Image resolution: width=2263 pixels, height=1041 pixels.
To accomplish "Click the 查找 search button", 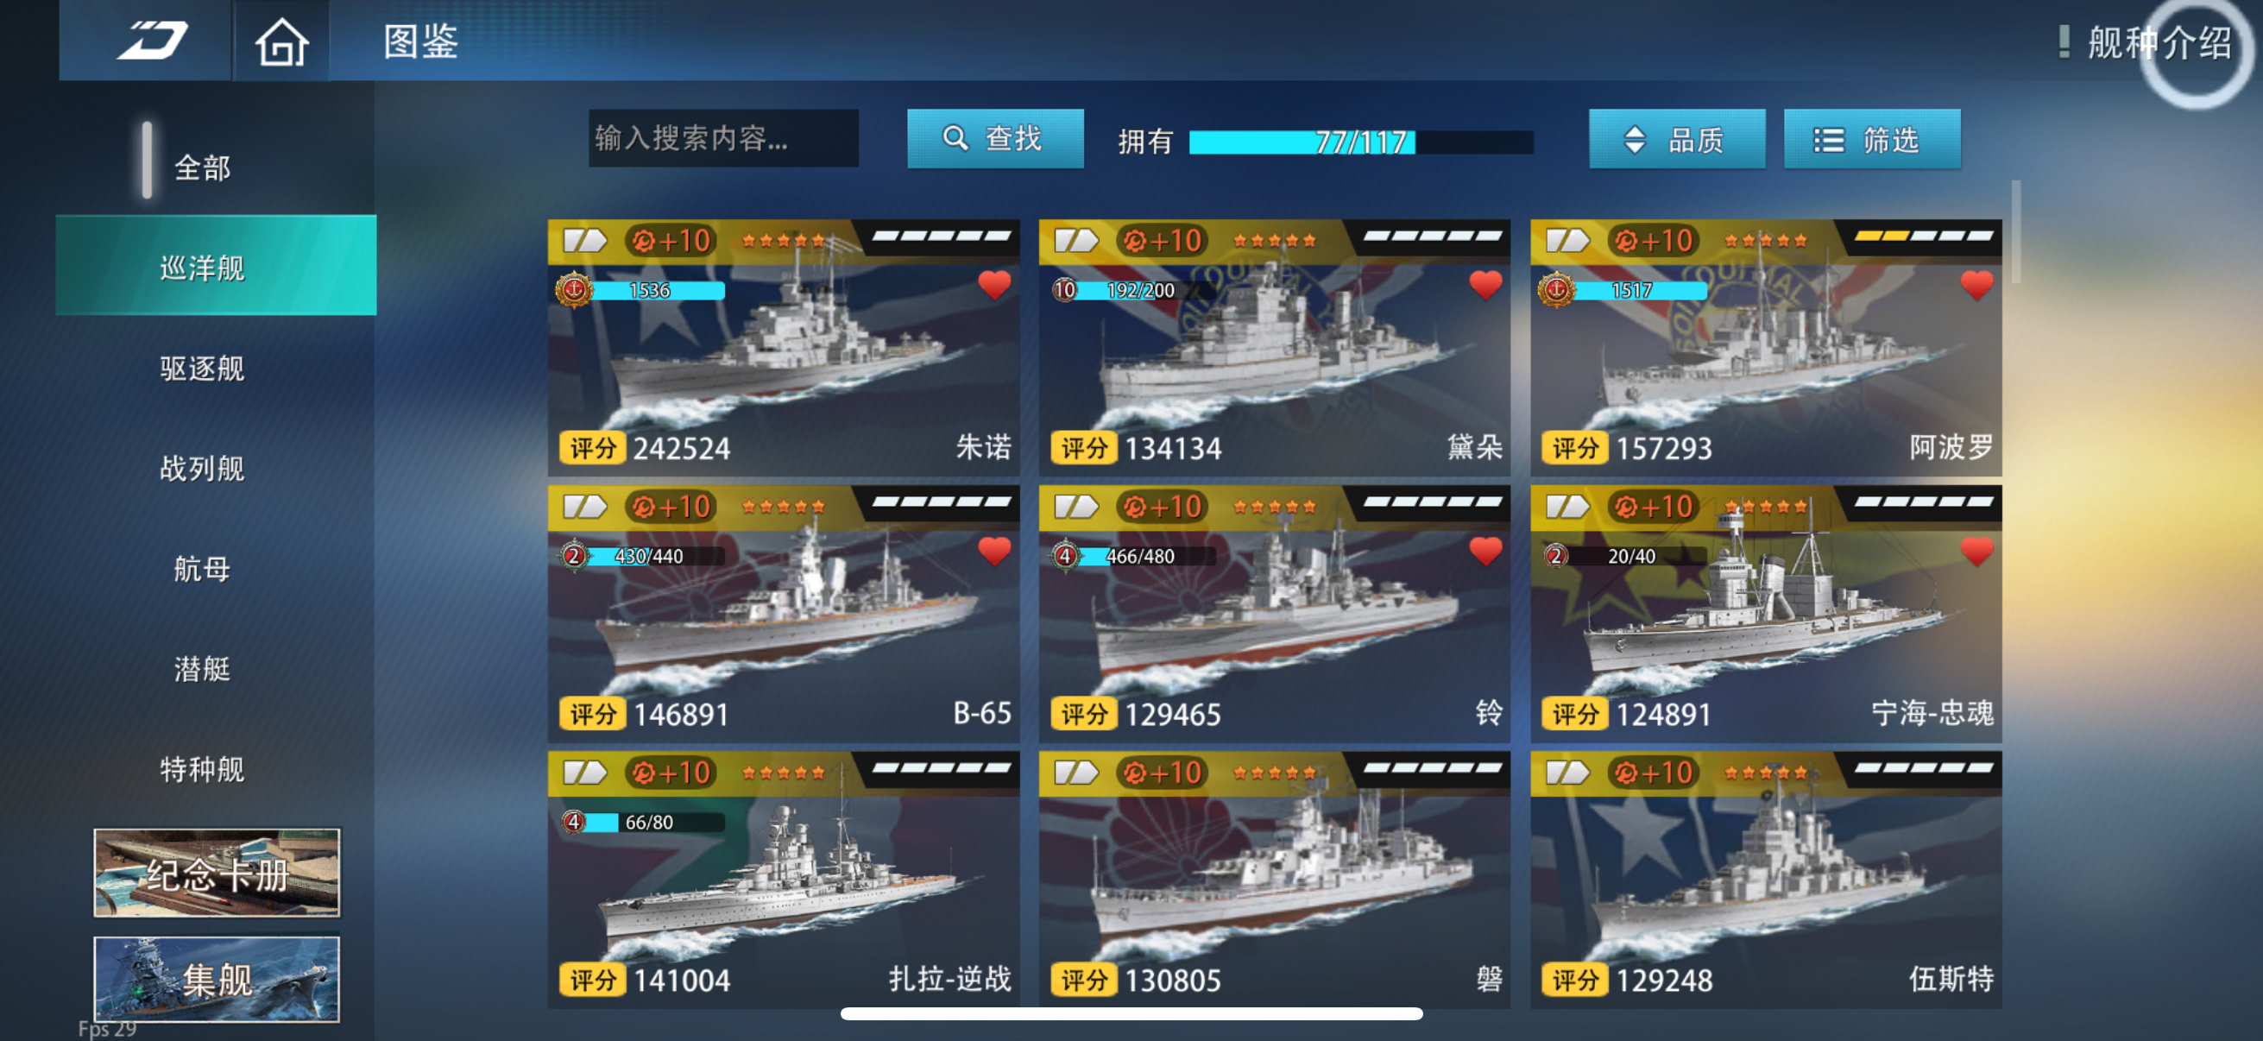I will 994,139.
